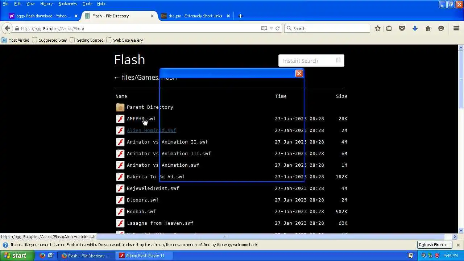Open Reader View icon in address bar

[x=264, y=28]
